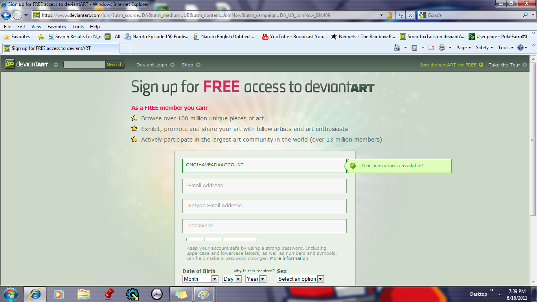This screenshot has height=302, width=537.
Task: Open the Favorites menu in menu bar
Action: click(x=57, y=27)
